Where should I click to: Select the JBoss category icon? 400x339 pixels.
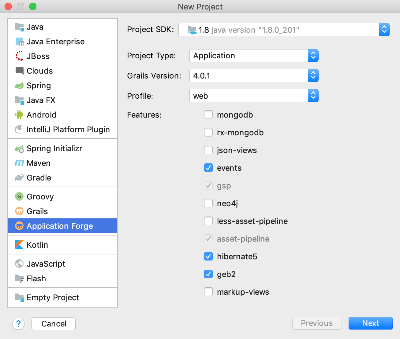point(19,56)
